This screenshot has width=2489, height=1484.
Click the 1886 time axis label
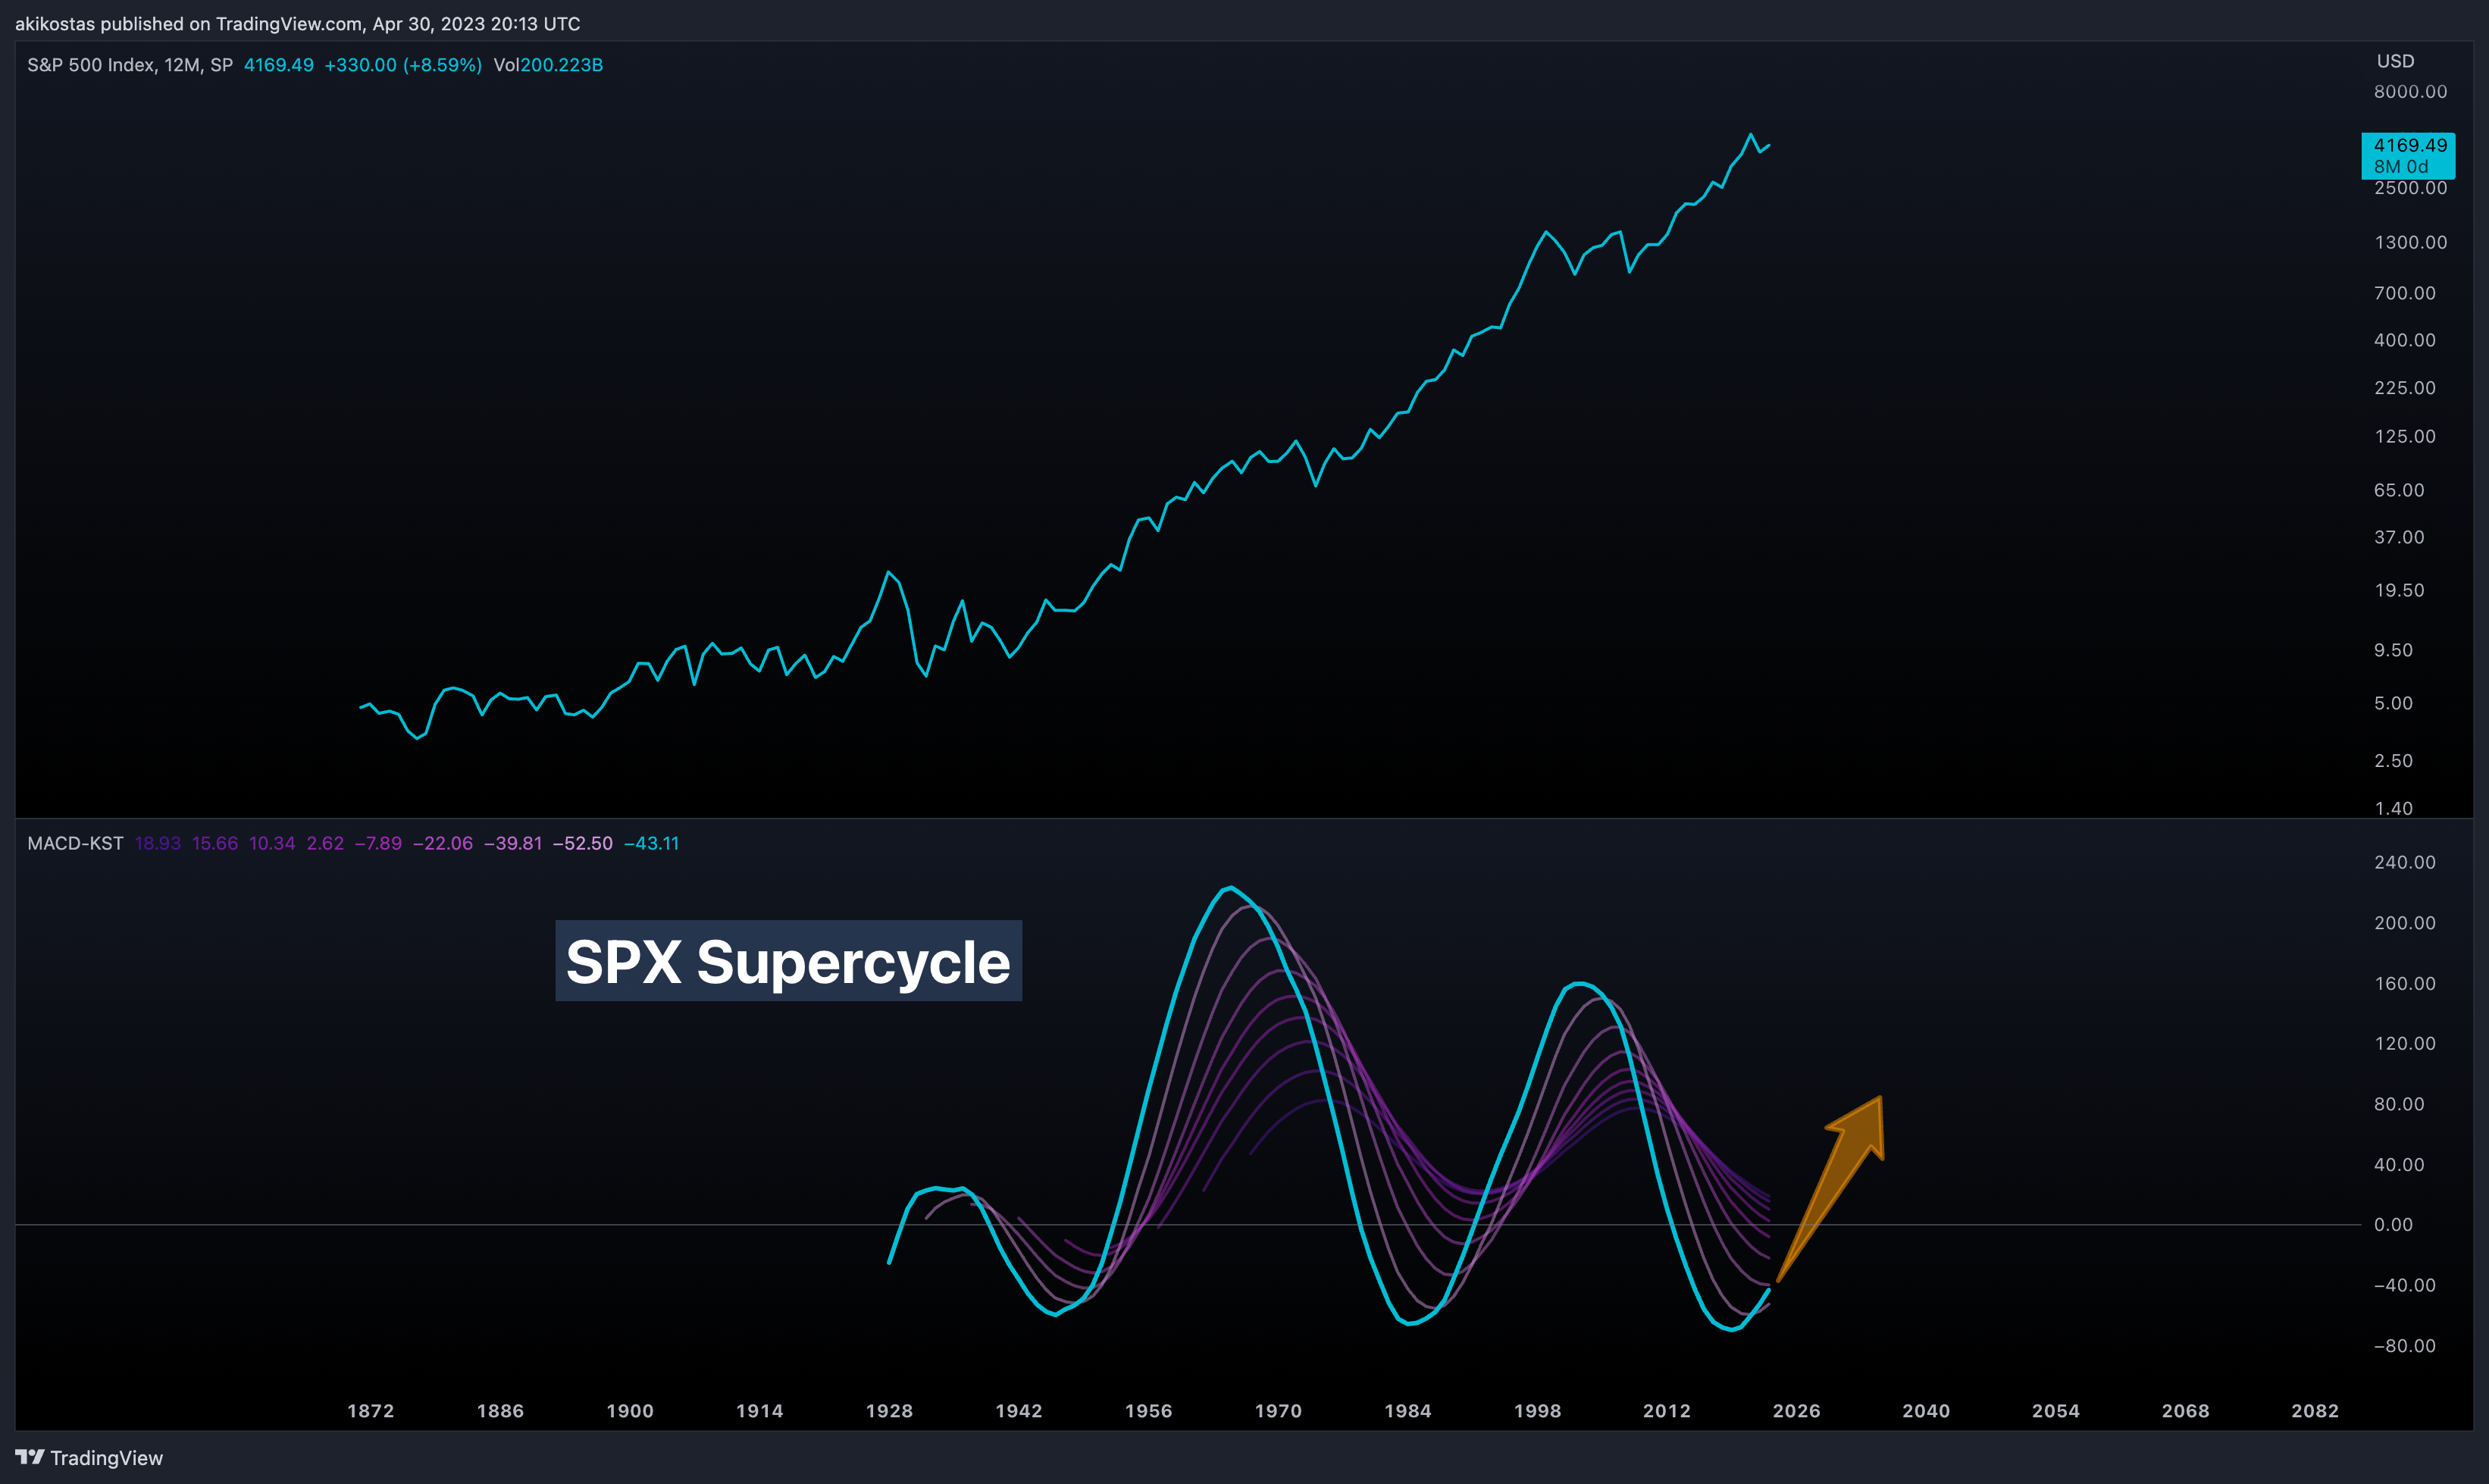500,1411
